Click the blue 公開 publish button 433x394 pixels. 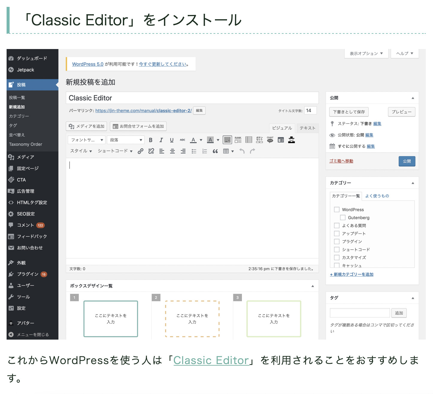(407, 161)
